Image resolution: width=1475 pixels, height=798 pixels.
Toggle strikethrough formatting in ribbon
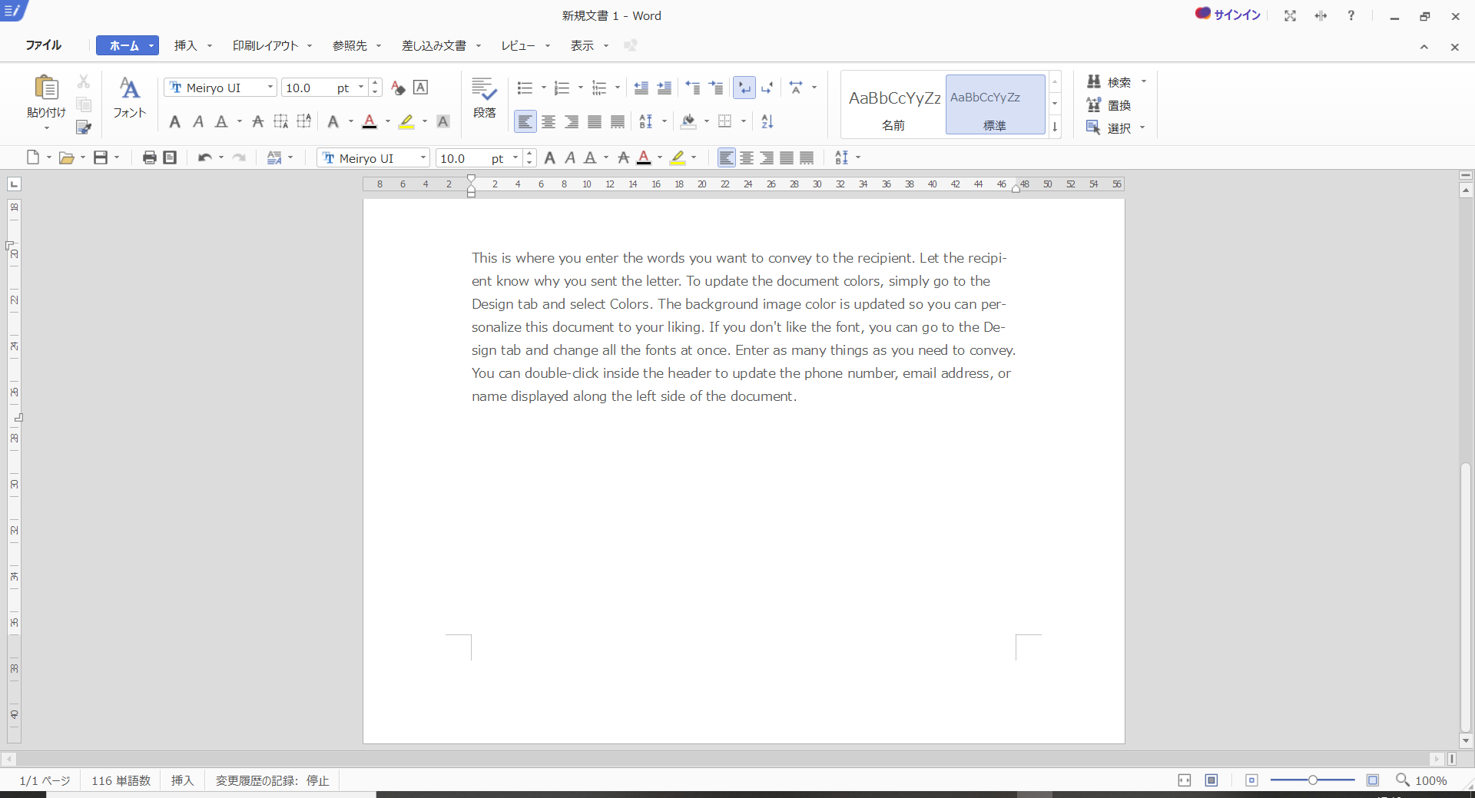click(258, 121)
